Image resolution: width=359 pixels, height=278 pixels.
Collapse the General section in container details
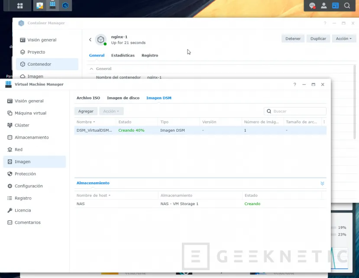[91, 69]
